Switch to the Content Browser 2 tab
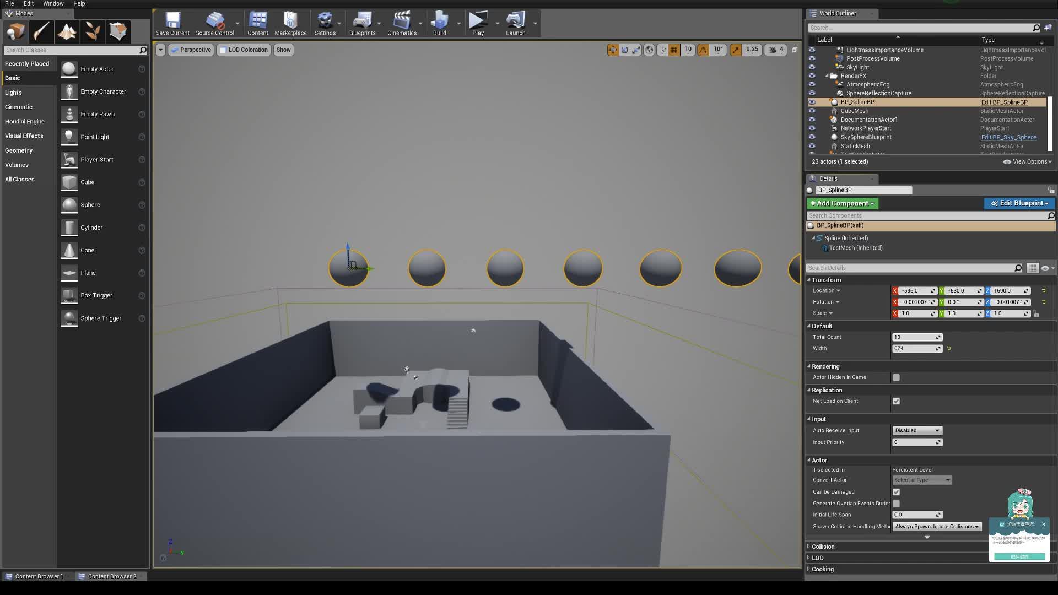1058x595 pixels. [x=110, y=576]
